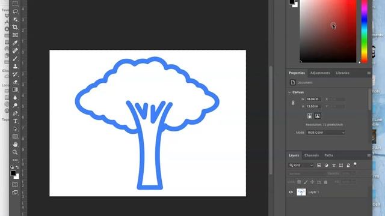
Task: Select the Brush tool
Action: pyautogui.click(x=15, y=59)
